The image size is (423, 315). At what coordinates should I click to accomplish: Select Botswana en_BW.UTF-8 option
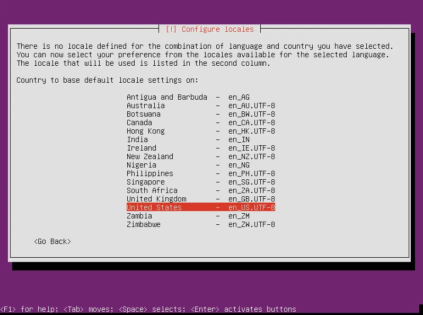click(x=200, y=114)
